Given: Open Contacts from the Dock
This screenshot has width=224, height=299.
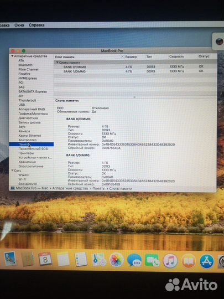Looking at the screenshot, I should [x=28, y=259].
